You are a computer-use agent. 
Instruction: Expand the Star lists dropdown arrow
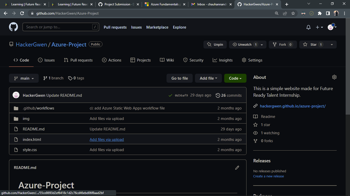click(x=332, y=44)
